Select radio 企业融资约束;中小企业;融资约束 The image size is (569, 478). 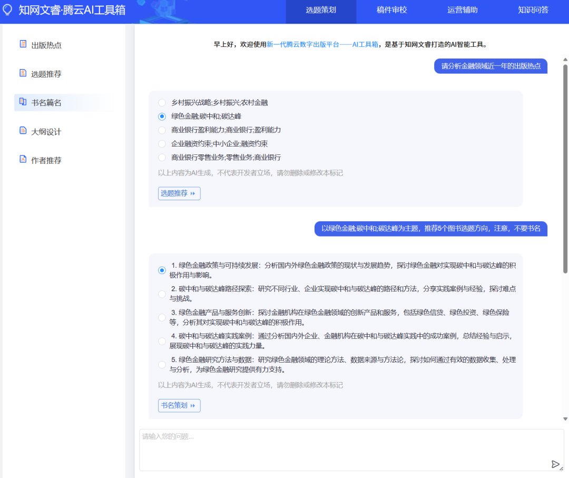tap(162, 144)
